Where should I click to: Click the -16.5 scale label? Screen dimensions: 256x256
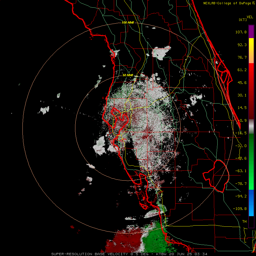(x=241, y=133)
